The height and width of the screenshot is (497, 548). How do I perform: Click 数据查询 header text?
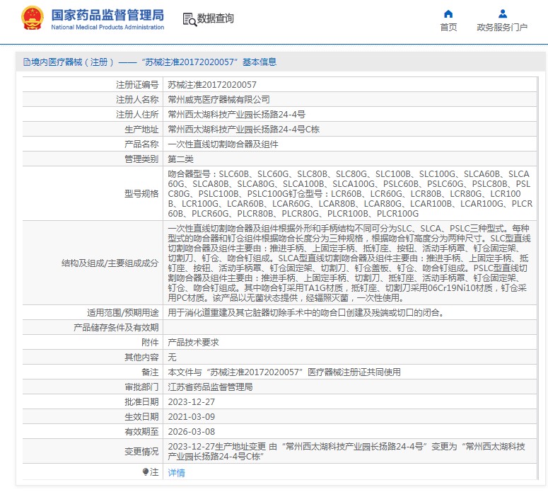215,18
